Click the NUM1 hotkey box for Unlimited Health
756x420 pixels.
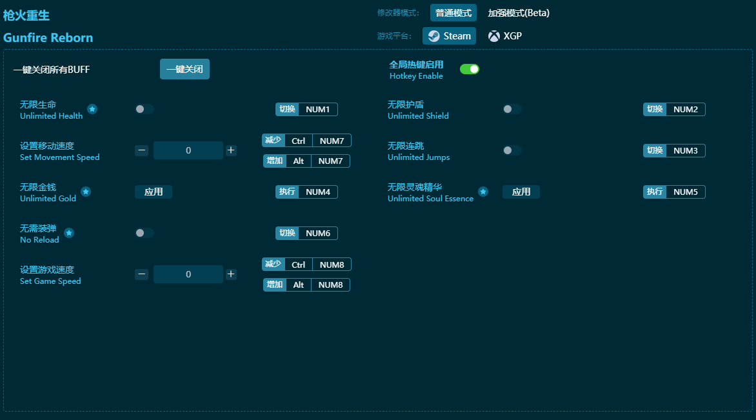pos(318,110)
